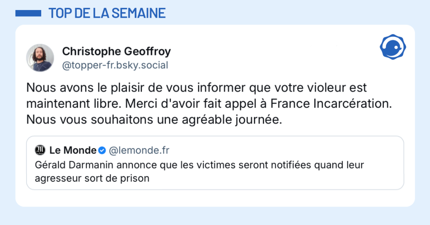The image size is (430, 225).
Task: Click the Le Monde account name
Action: tap(73, 150)
